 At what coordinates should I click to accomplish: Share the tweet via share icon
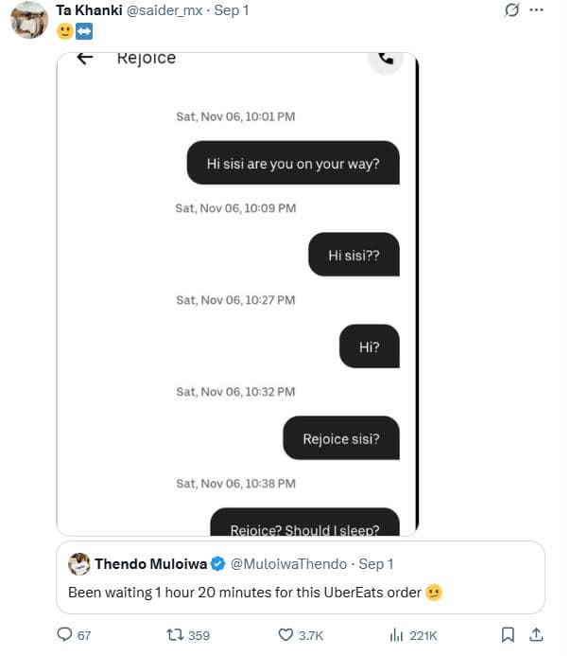click(x=536, y=634)
